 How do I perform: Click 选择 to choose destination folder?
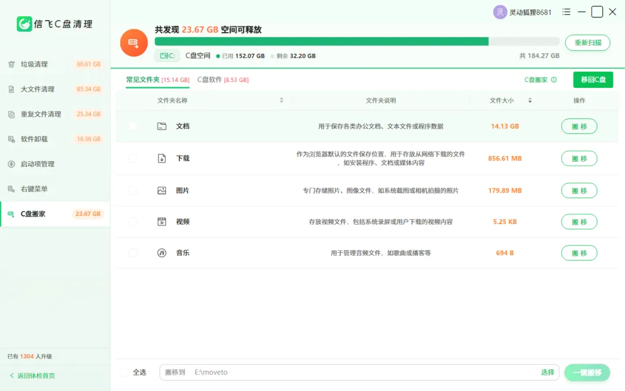[547, 373]
